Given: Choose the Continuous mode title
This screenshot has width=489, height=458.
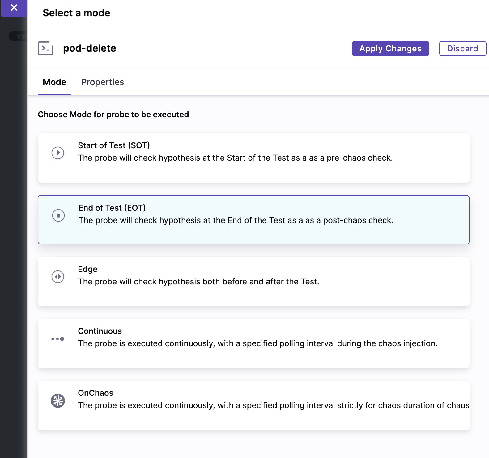Looking at the screenshot, I should [100, 331].
